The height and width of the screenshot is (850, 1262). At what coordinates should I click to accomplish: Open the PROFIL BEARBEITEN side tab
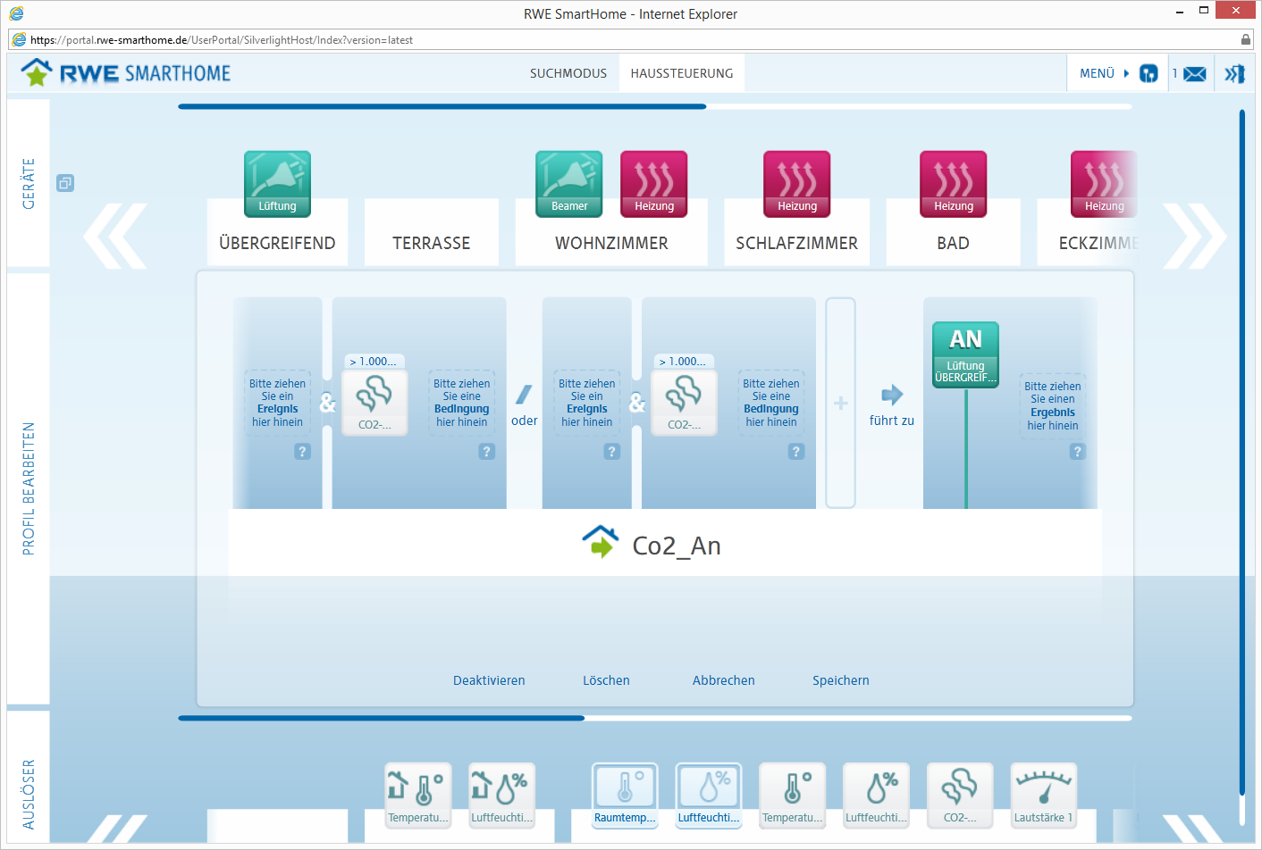tap(29, 488)
